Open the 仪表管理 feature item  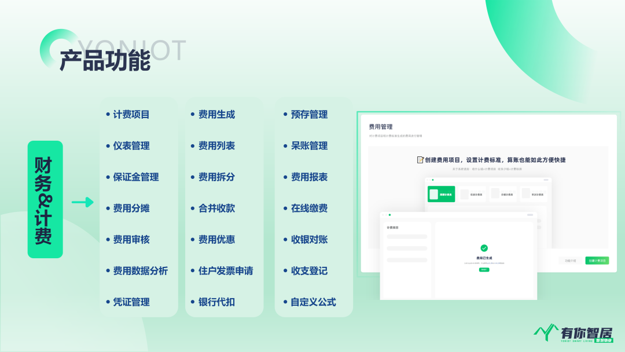coord(131,146)
